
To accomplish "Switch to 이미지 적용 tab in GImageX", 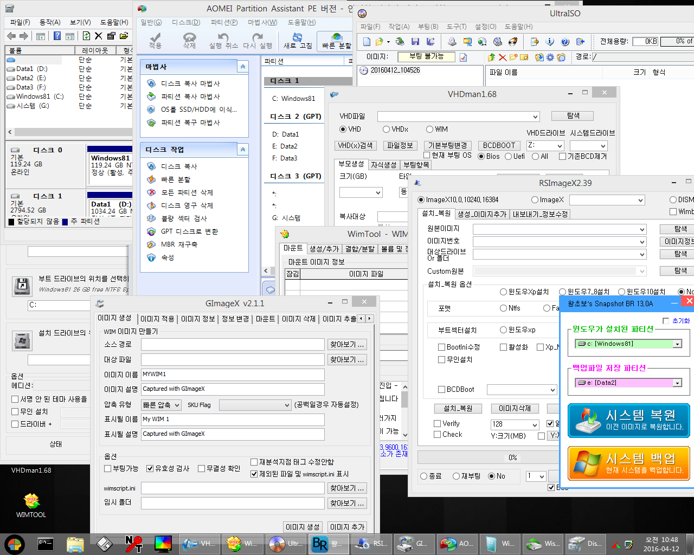I will (158, 319).
